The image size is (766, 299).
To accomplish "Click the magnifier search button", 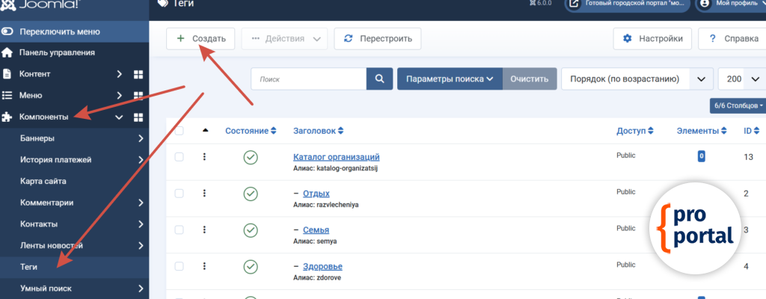I will coord(379,78).
